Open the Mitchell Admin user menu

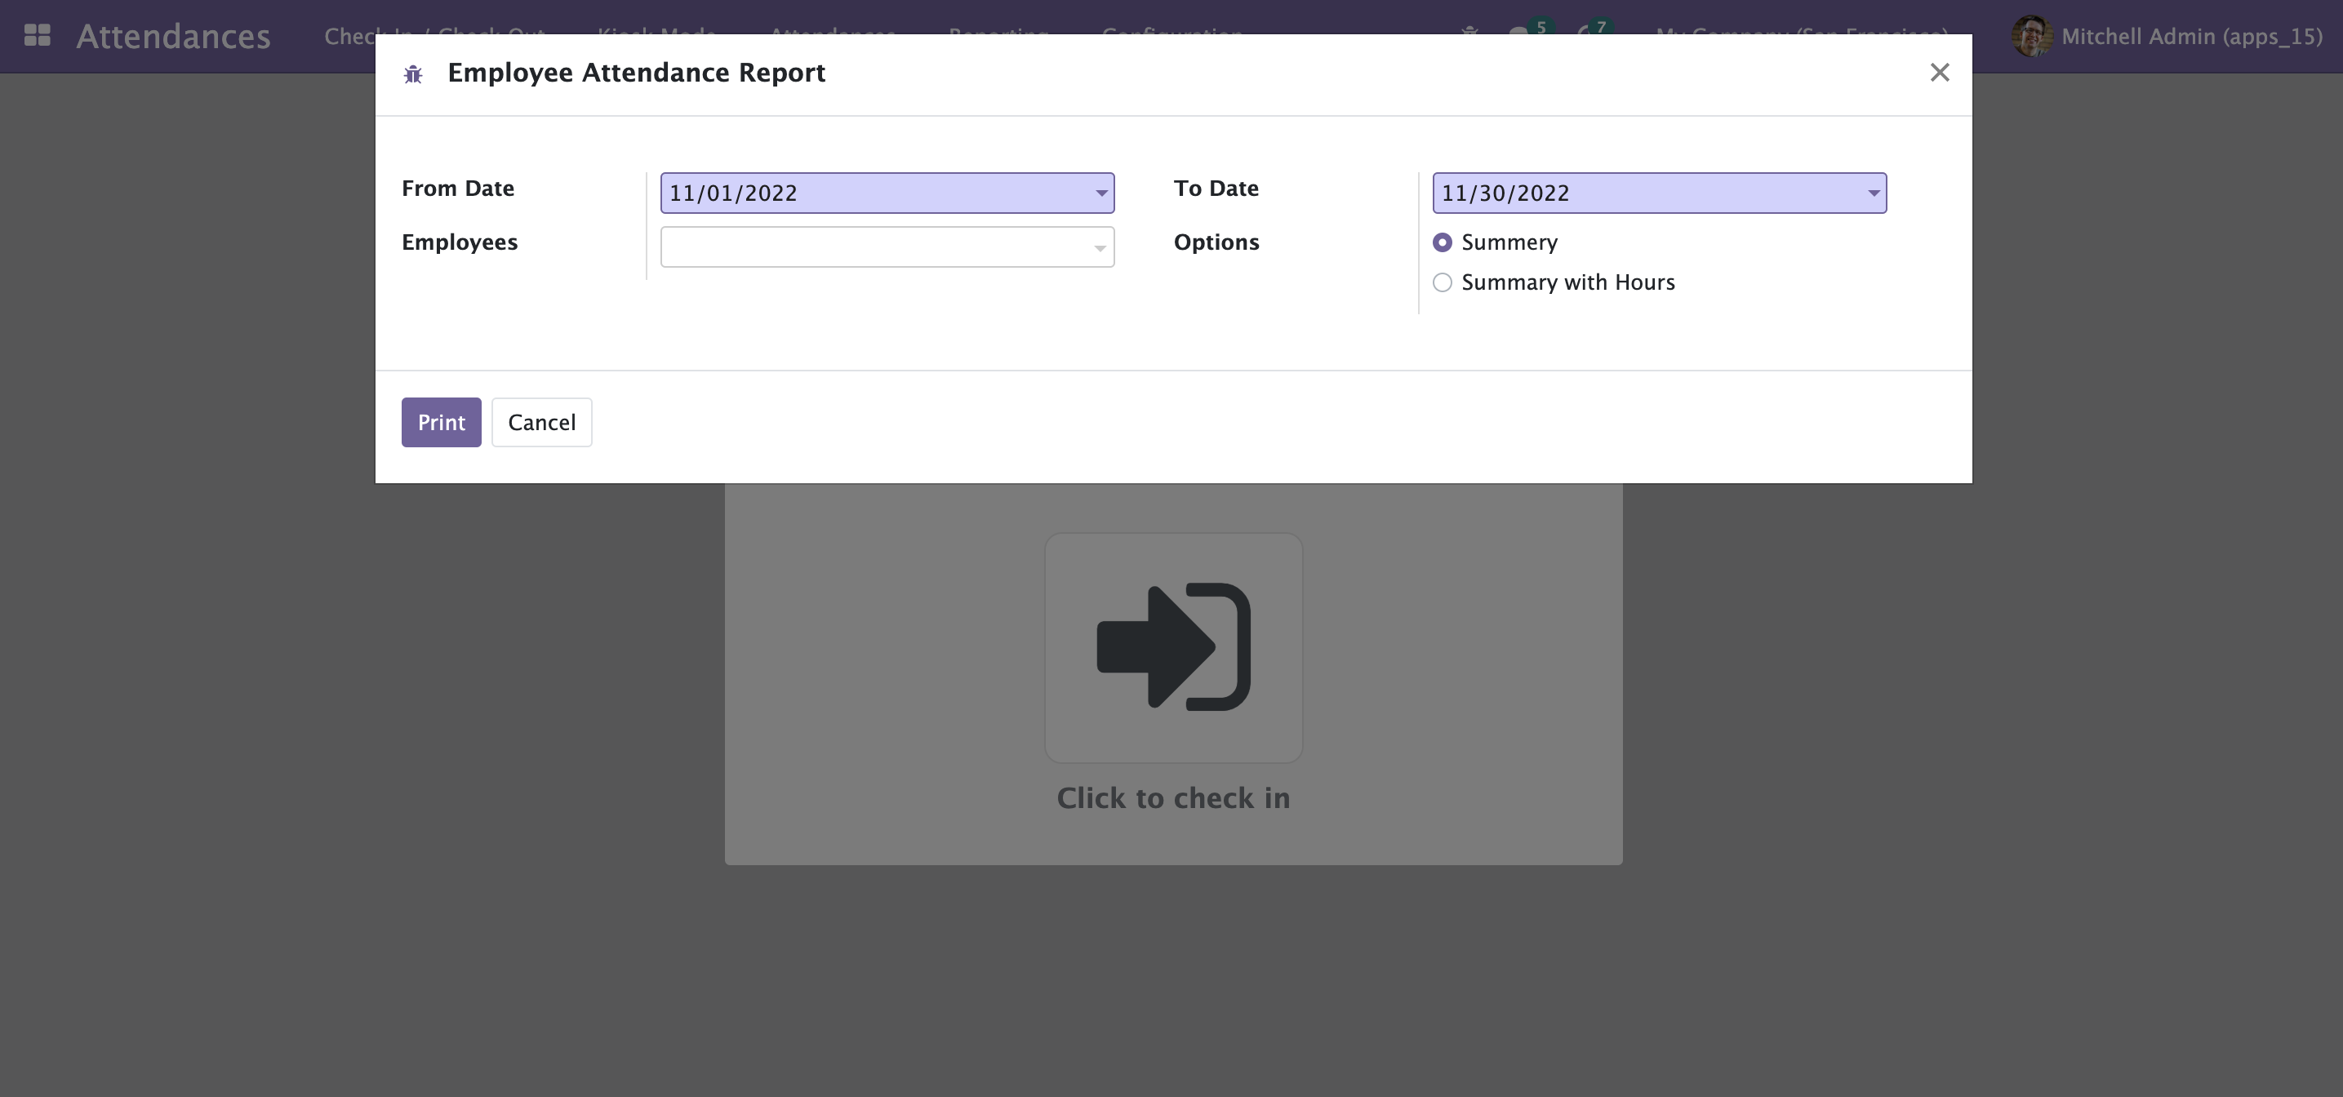click(x=2190, y=35)
